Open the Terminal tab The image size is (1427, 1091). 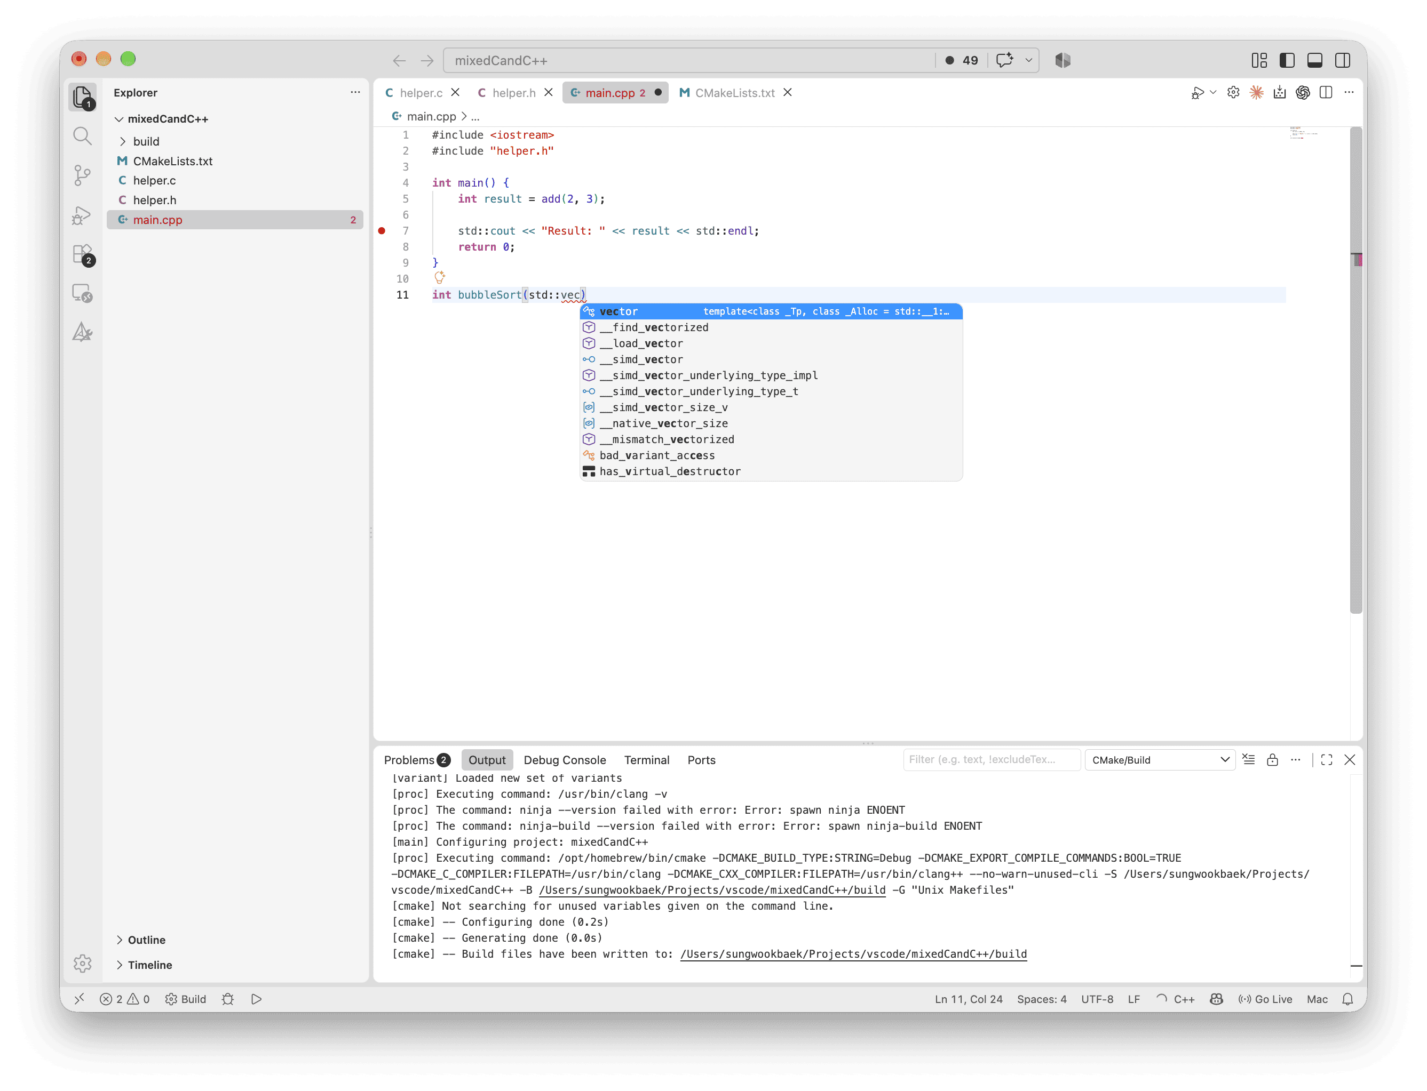pyautogui.click(x=647, y=760)
